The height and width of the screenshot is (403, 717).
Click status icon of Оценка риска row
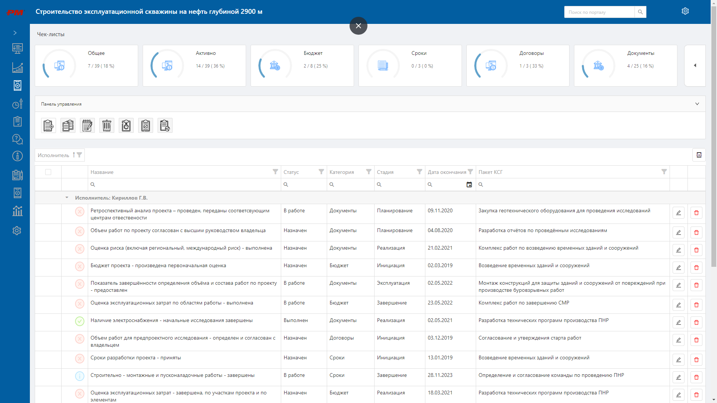(80, 249)
